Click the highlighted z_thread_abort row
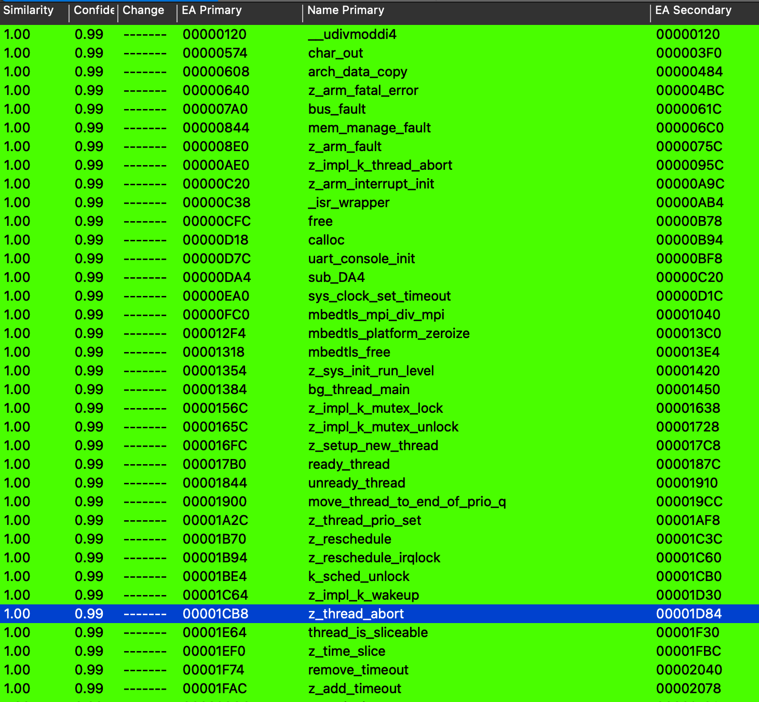The width and height of the screenshot is (759, 702). point(356,614)
